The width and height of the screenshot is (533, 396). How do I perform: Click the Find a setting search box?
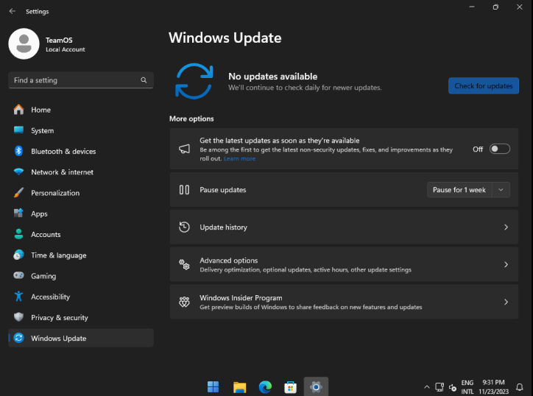(x=81, y=80)
